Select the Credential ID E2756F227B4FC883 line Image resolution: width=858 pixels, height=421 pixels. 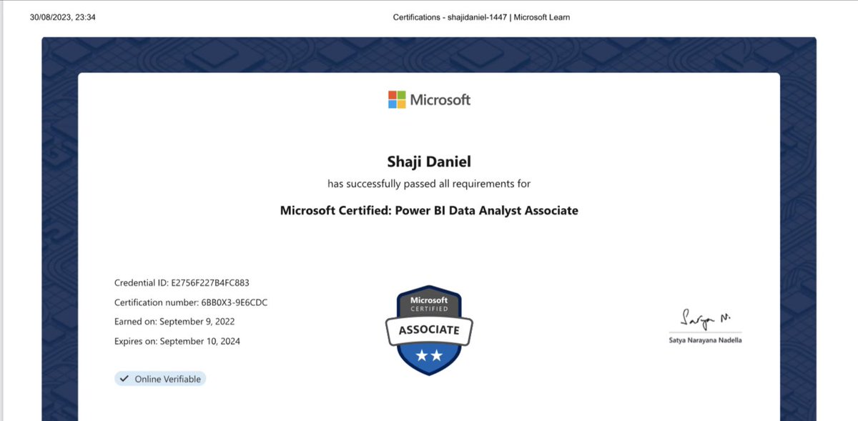click(182, 283)
